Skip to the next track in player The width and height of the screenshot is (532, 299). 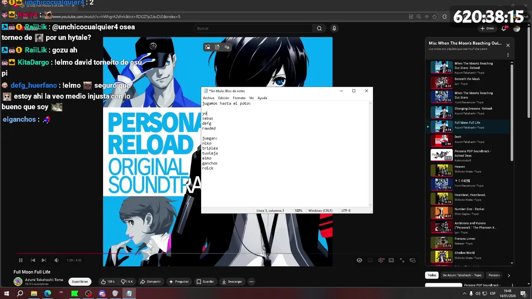pos(44,260)
